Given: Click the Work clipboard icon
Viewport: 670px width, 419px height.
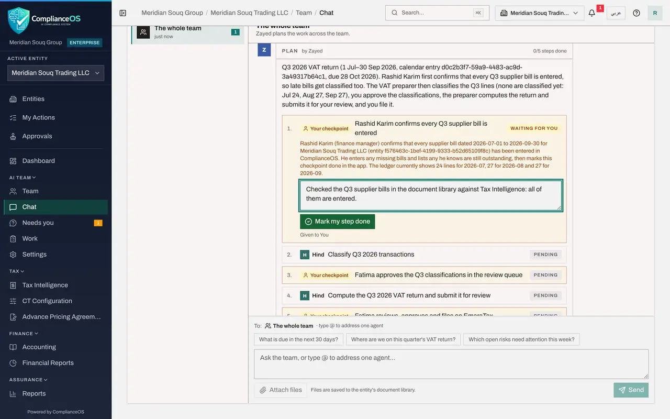Looking at the screenshot, I should click(13, 239).
